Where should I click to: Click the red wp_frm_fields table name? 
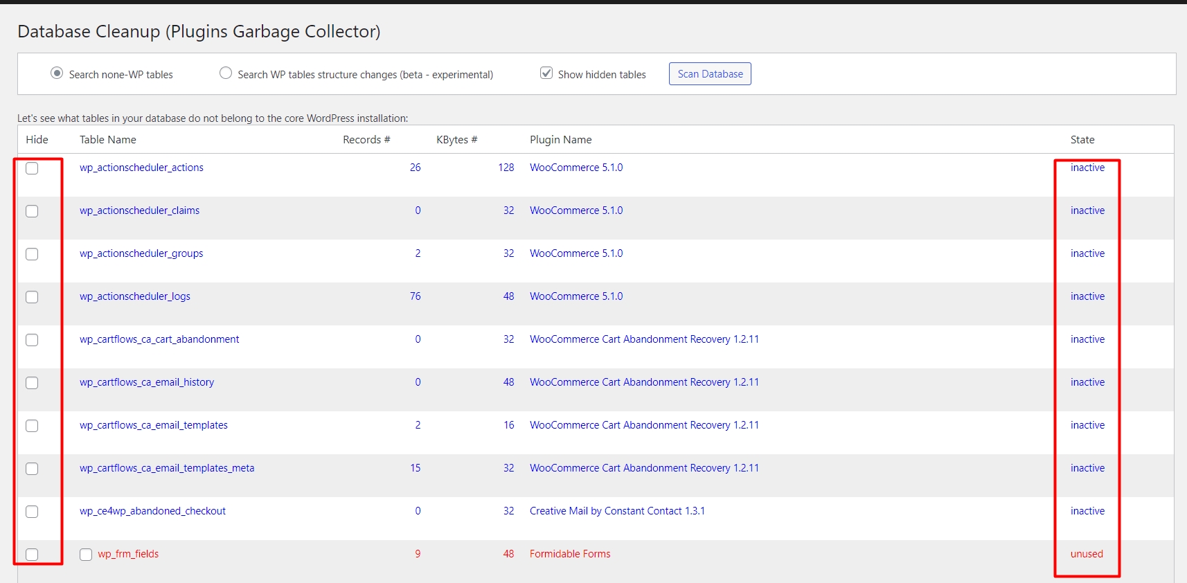[x=128, y=554]
